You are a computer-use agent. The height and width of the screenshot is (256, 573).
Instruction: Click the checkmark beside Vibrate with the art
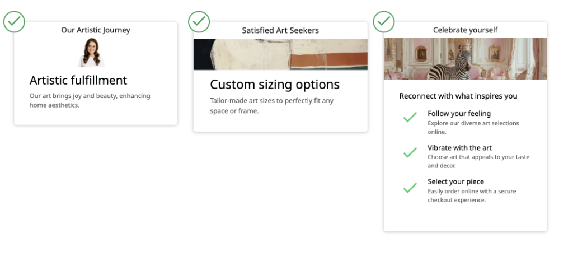pos(410,152)
